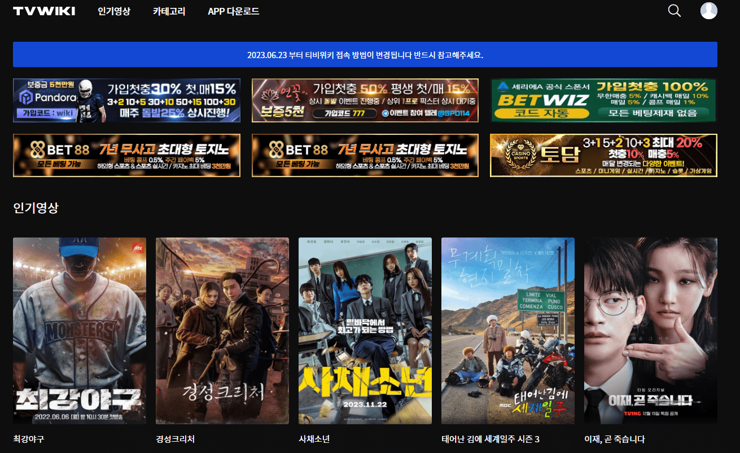Open the 태어난 김에 세계일주 poster
The height and width of the screenshot is (453, 740).
coord(508,331)
